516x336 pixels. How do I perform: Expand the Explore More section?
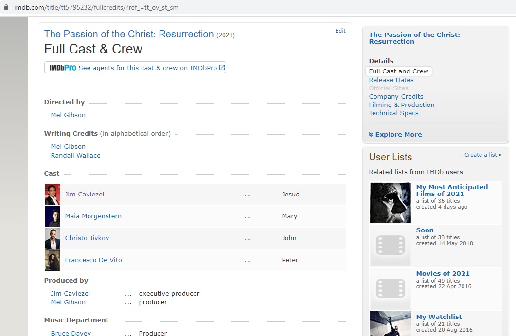395,135
